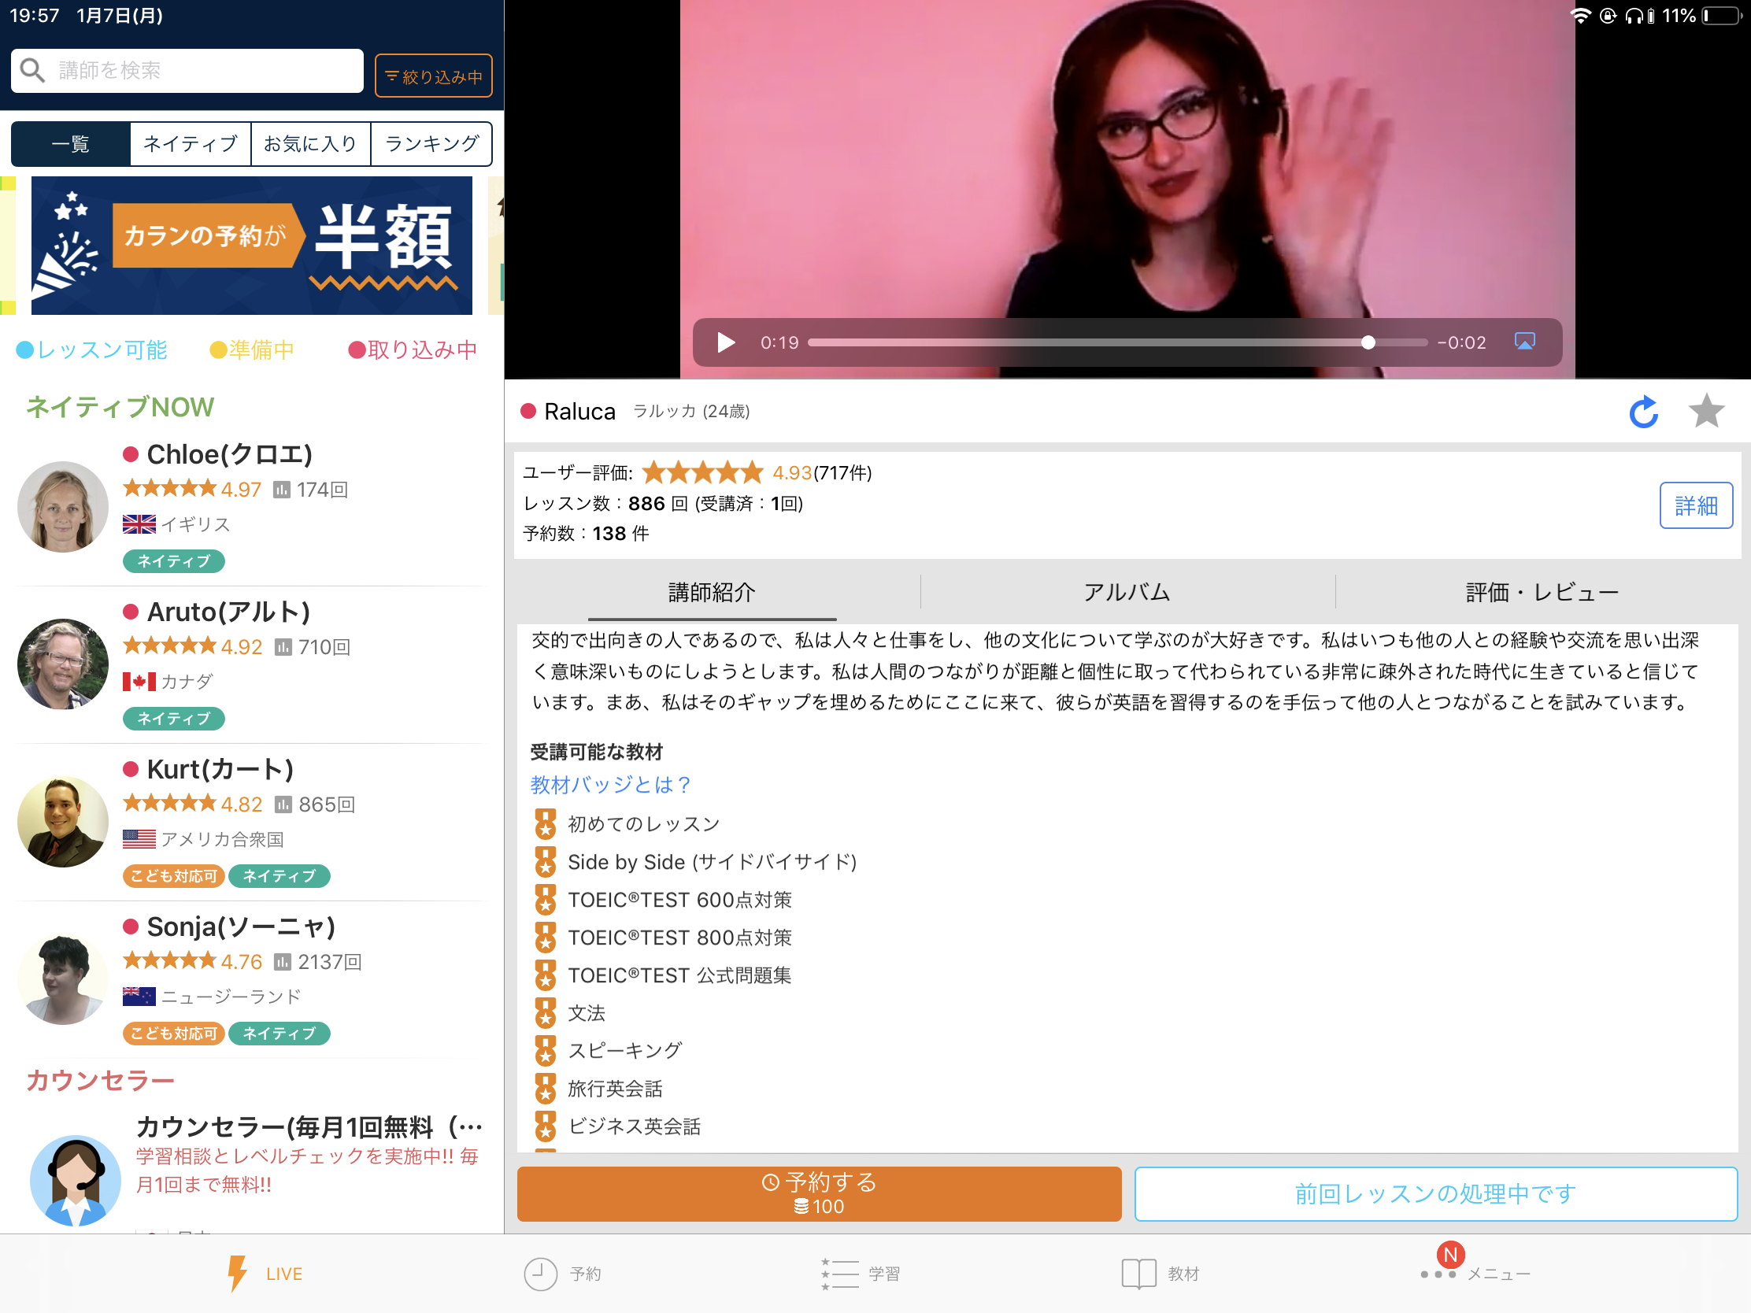Screen dimensions: 1751x1313
Task: Tap the AirPlay icon in video controls
Action: (1523, 341)
